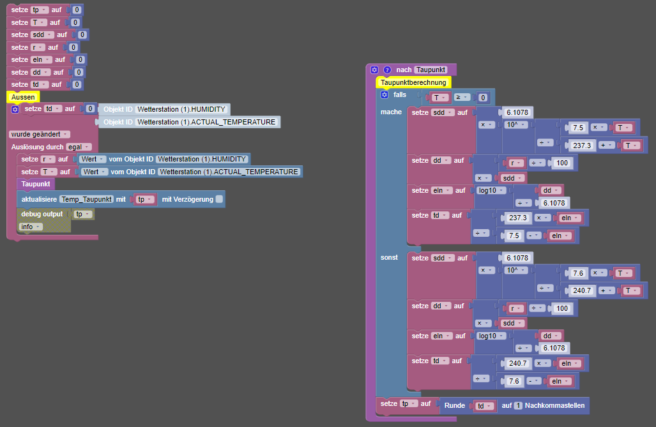Viewport: 656px width, 427px height.
Task: Open the + operator dropdown after 240.7
Action: pyautogui.click(x=607, y=290)
